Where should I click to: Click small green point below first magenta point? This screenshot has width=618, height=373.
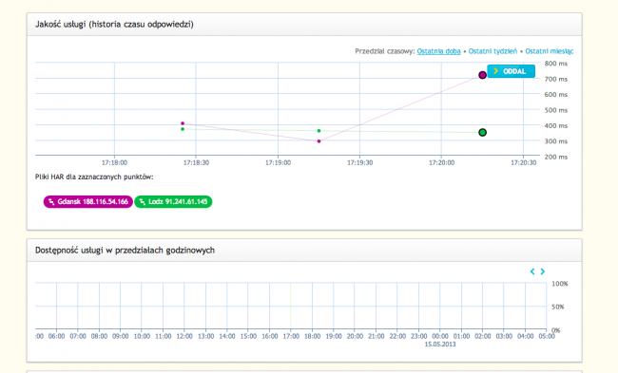click(183, 129)
